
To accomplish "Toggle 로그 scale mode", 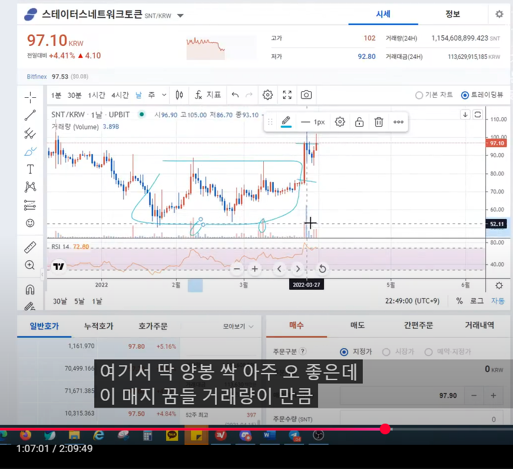I will pyautogui.click(x=476, y=300).
